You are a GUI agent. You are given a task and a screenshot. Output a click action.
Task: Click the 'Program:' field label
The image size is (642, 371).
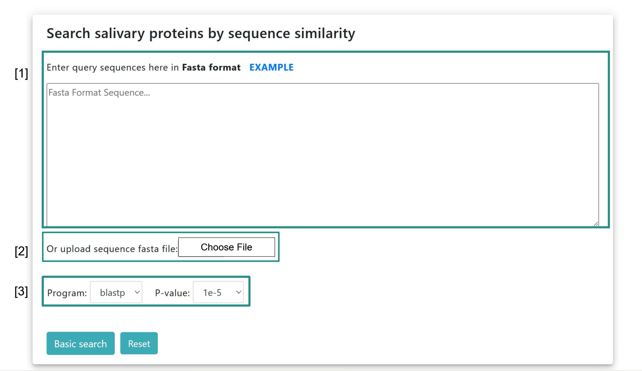tap(67, 293)
